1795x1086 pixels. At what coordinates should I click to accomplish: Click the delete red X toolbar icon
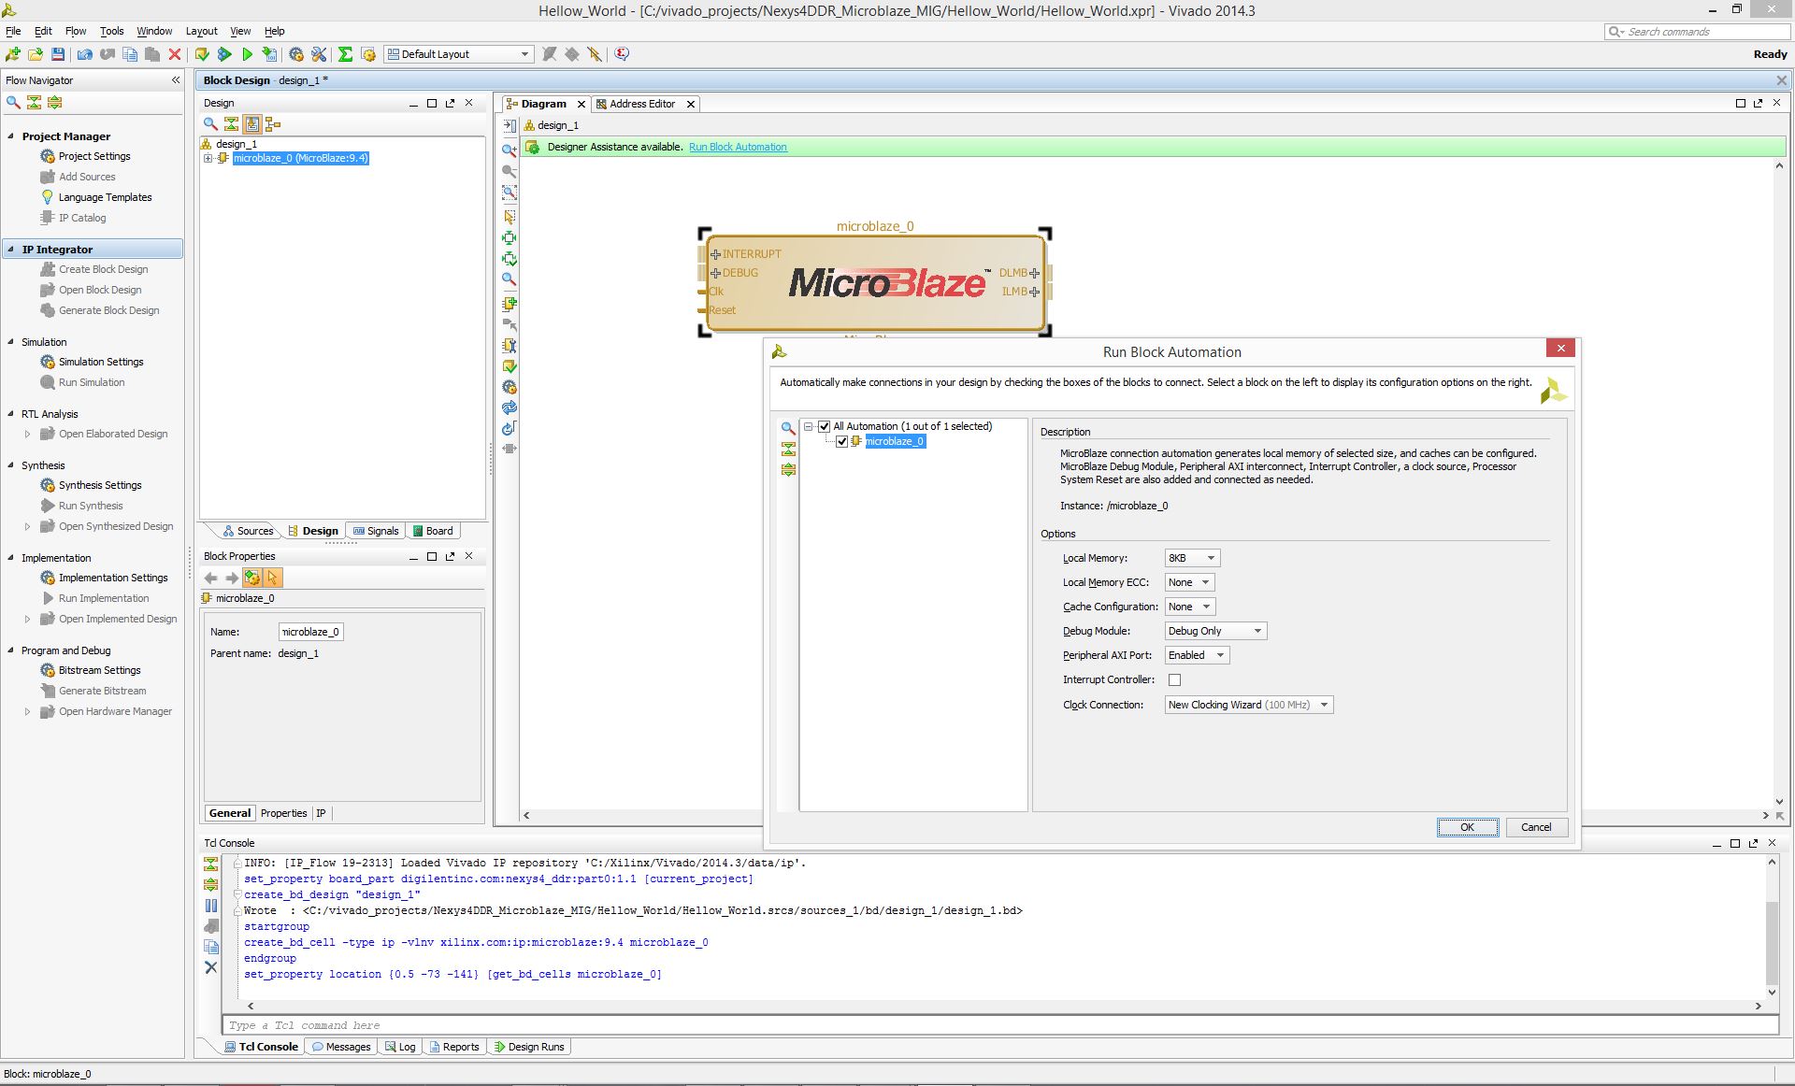(175, 54)
